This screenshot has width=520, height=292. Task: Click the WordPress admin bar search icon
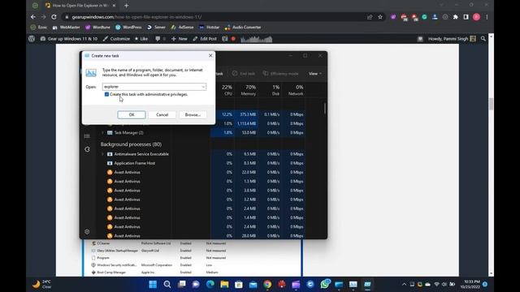483,39
